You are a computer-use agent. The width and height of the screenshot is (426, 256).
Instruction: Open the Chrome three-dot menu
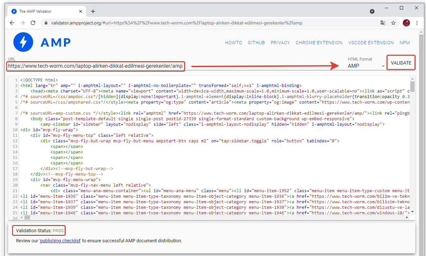point(417,23)
